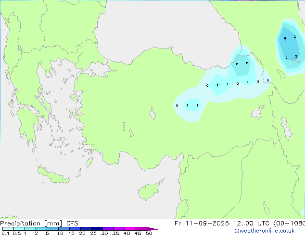Select the 1–2 mm legend swatch
The height and width of the screenshot is (235, 305).
pos(30,229)
